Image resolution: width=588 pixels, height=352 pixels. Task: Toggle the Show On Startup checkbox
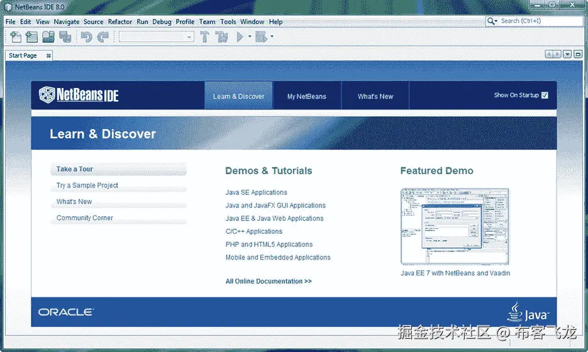pos(545,95)
